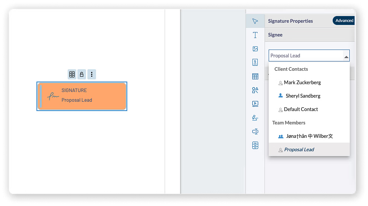This screenshot has width=368, height=206.
Task: Click form icon above signature block
Action: click(x=72, y=75)
